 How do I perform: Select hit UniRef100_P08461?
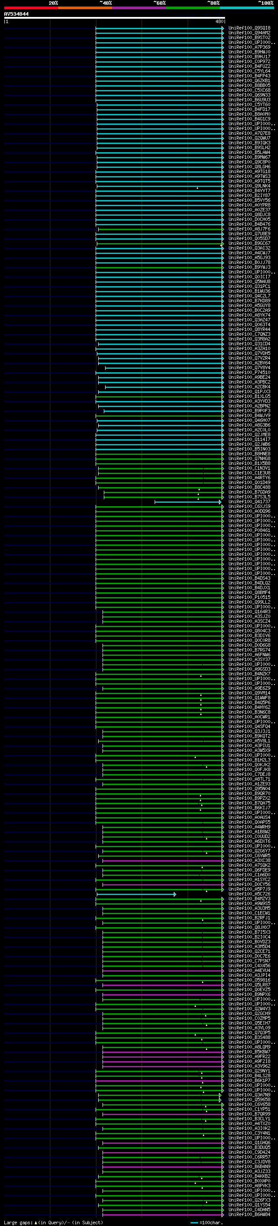pos(249,530)
